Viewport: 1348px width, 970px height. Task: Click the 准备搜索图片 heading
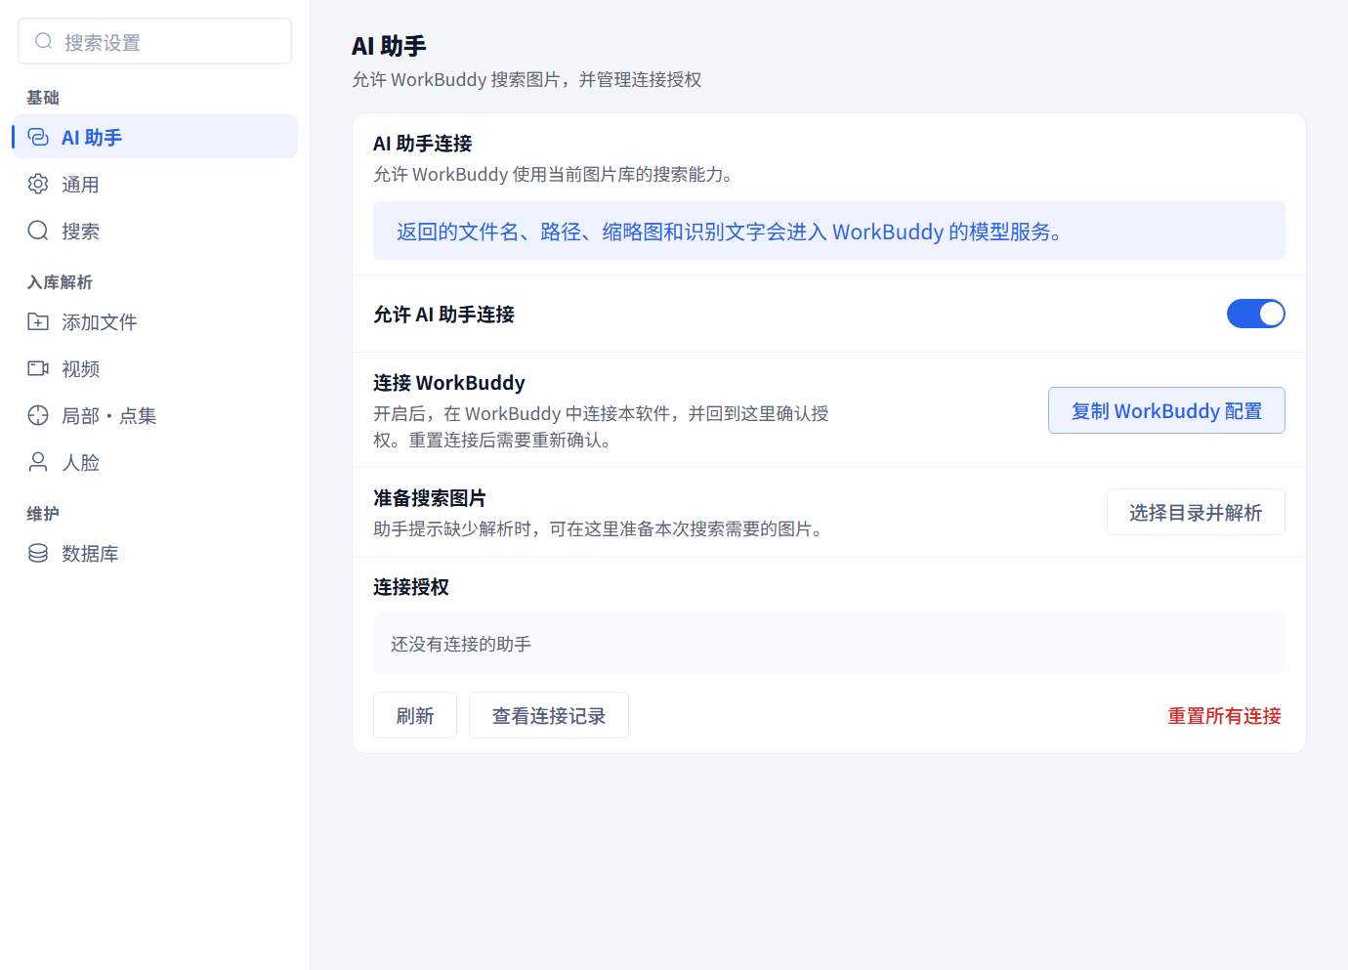coord(430,497)
